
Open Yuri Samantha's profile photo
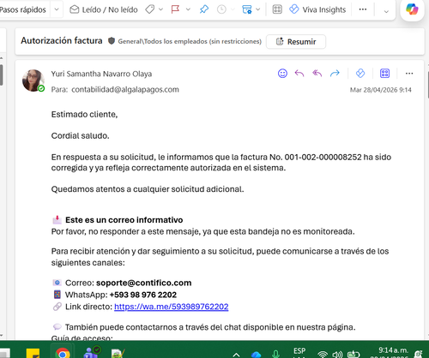click(x=33, y=81)
